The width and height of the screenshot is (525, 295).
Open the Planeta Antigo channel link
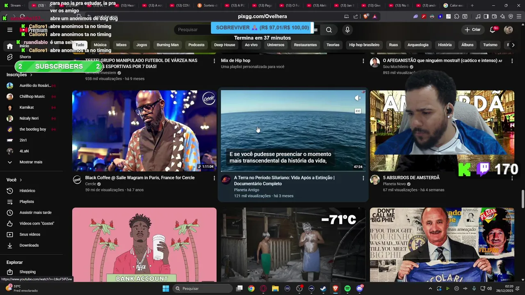coord(247,190)
